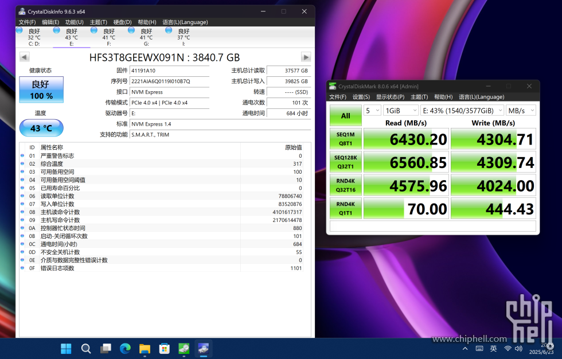This screenshot has height=359, width=562.
Task: Click the firmware field 41191A10
Action: [170, 71]
